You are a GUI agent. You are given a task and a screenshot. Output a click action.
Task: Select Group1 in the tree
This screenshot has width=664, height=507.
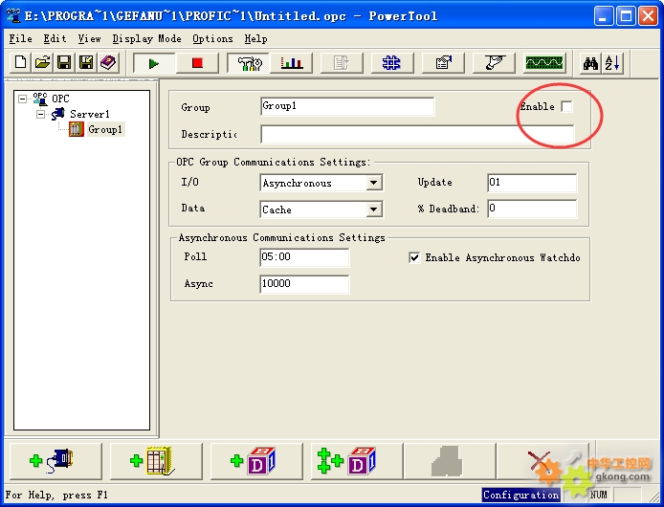(x=105, y=129)
